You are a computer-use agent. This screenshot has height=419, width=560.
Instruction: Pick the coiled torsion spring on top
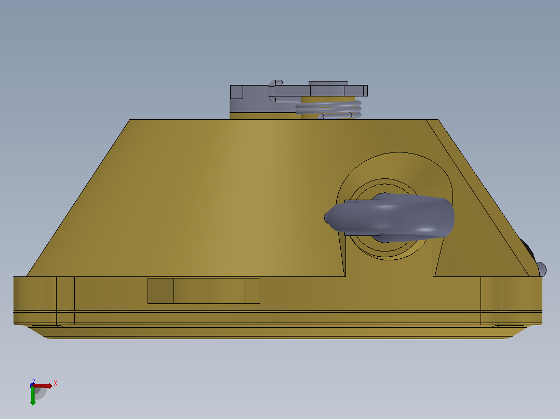pyautogui.click(x=328, y=109)
